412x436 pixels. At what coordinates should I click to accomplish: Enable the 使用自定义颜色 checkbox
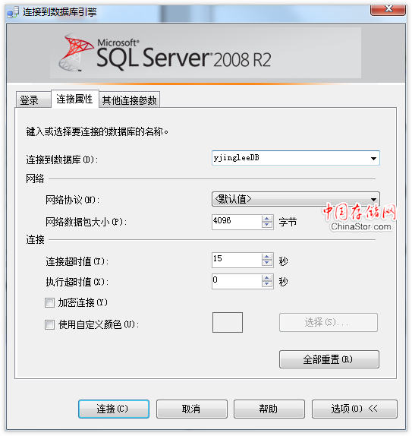click(x=50, y=324)
